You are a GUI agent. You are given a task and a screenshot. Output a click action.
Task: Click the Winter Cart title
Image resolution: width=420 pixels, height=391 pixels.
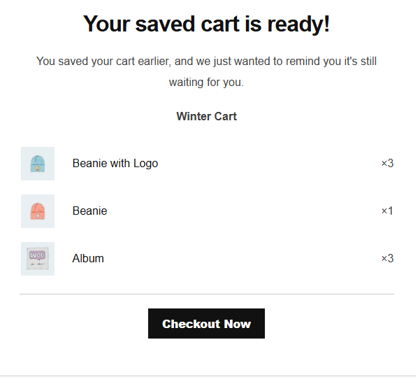(x=206, y=117)
